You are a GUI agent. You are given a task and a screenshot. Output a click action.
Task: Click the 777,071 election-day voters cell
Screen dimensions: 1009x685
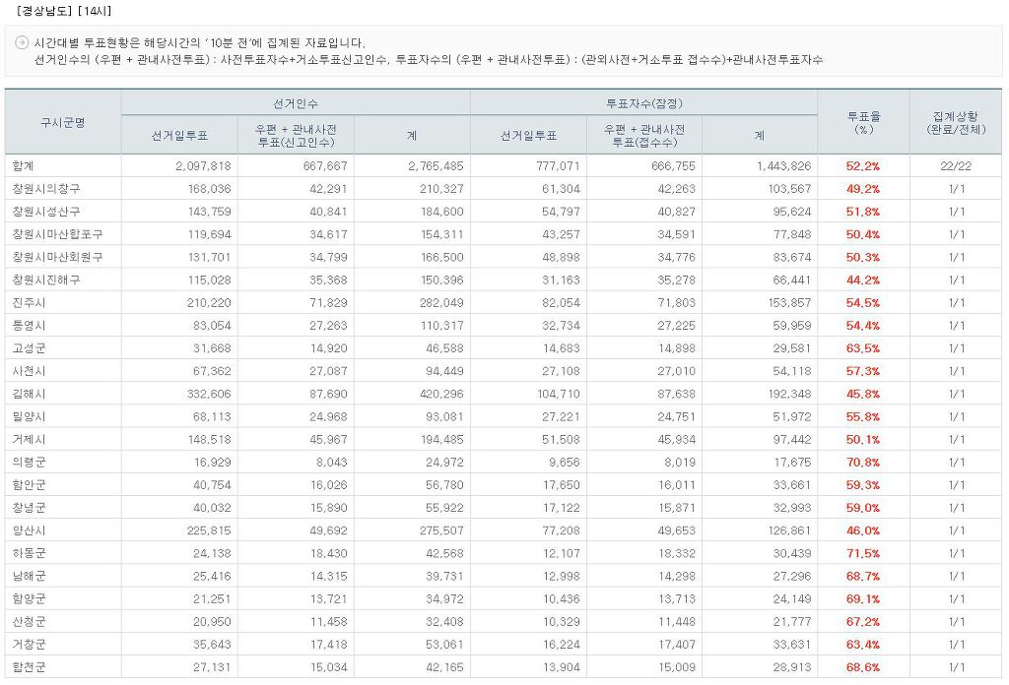pyautogui.click(x=558, y=165)
